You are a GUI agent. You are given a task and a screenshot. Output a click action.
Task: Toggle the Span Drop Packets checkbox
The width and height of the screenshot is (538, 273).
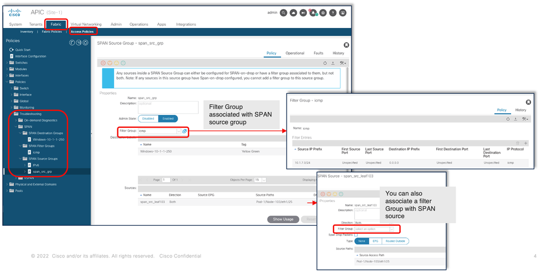pos(356,235)
